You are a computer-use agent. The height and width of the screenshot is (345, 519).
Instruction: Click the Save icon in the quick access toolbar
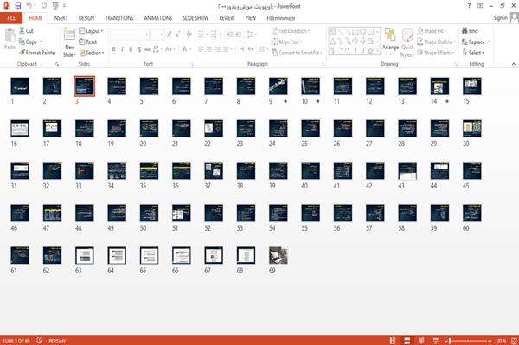coord(18,5)
